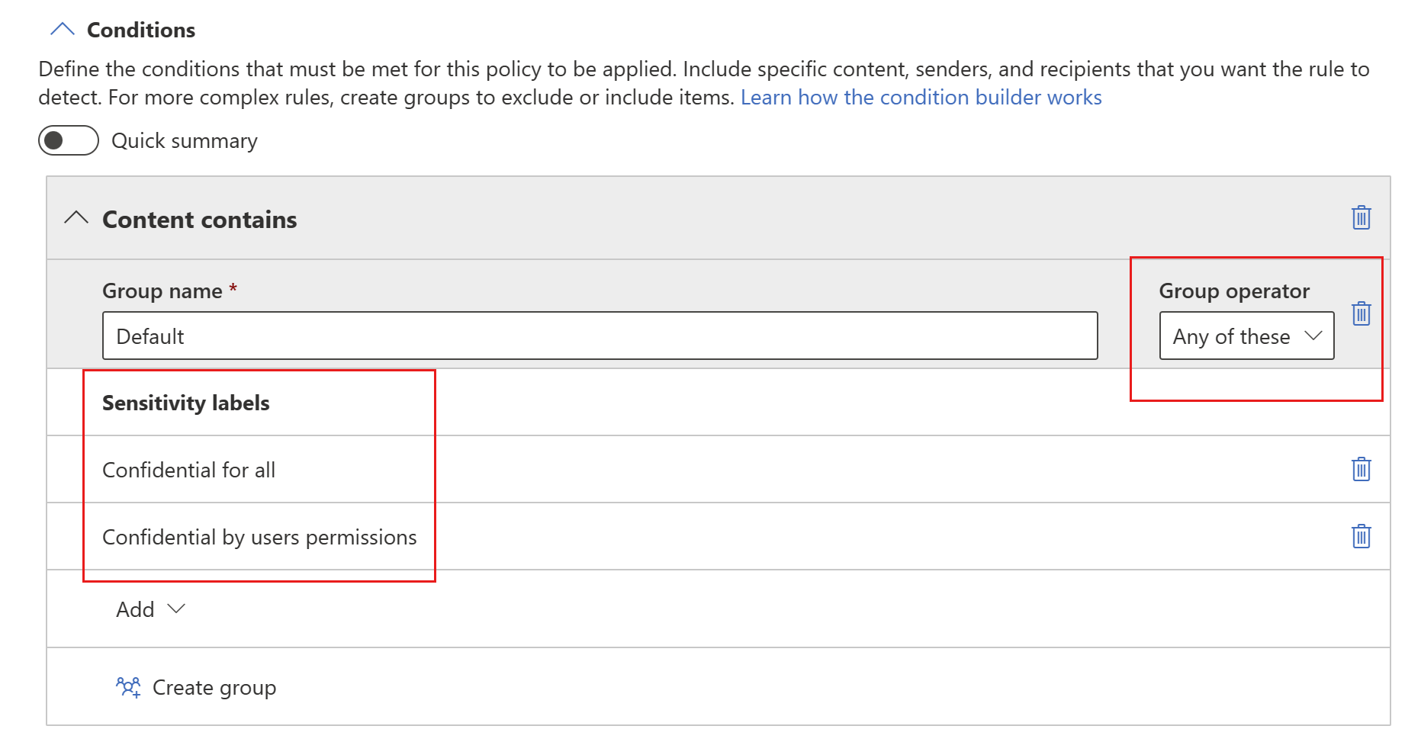The width and height of the screenshot is (1421, 742).
Task: Collapse the Content contains section
Action: [76, 219]
